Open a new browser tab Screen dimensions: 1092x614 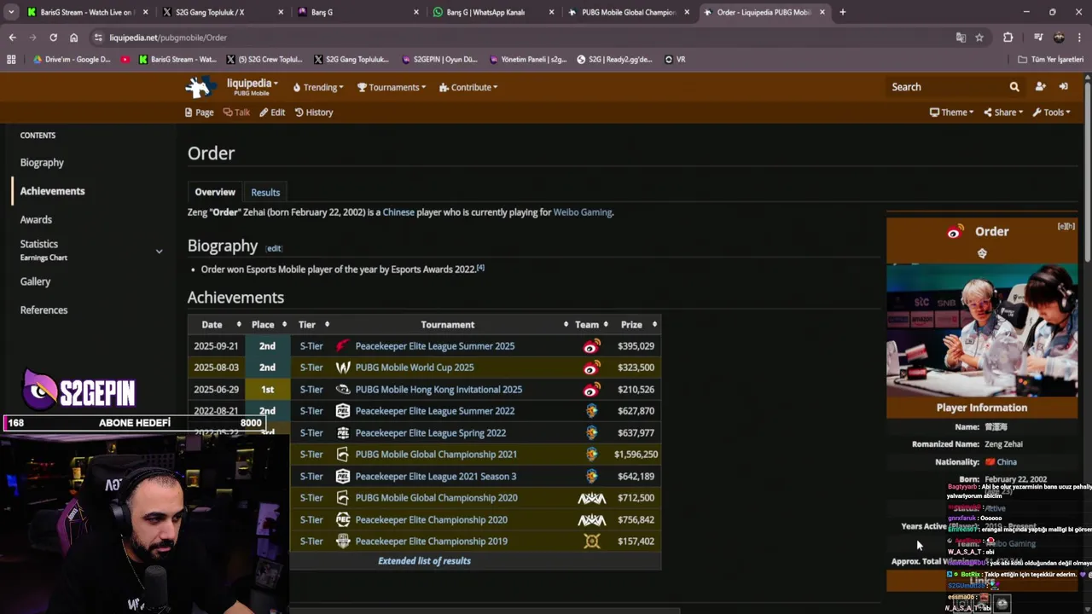842,12
